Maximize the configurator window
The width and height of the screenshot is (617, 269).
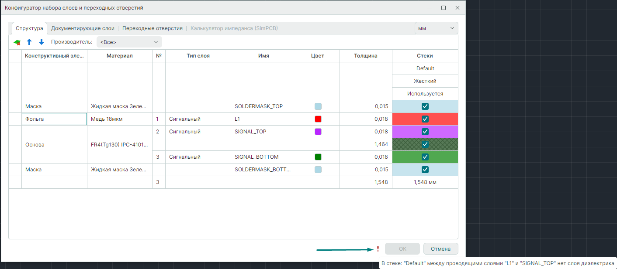tap(444, 8)
